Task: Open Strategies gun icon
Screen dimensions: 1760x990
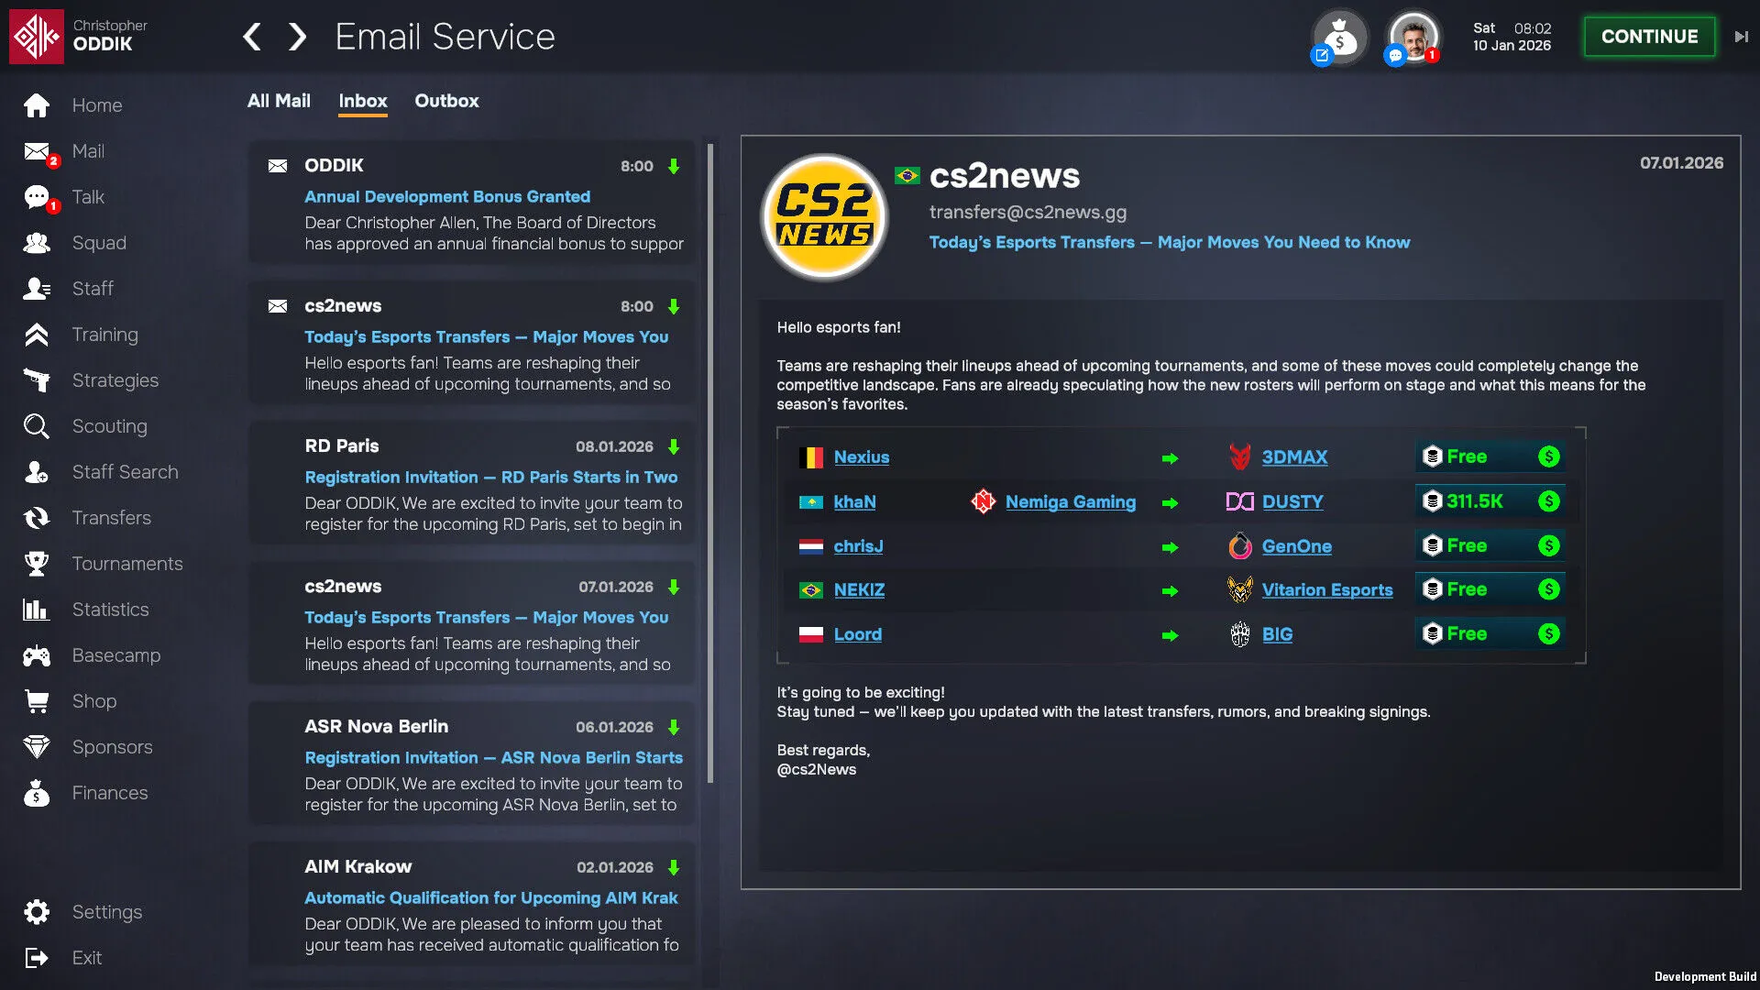Action: point(37,380)
